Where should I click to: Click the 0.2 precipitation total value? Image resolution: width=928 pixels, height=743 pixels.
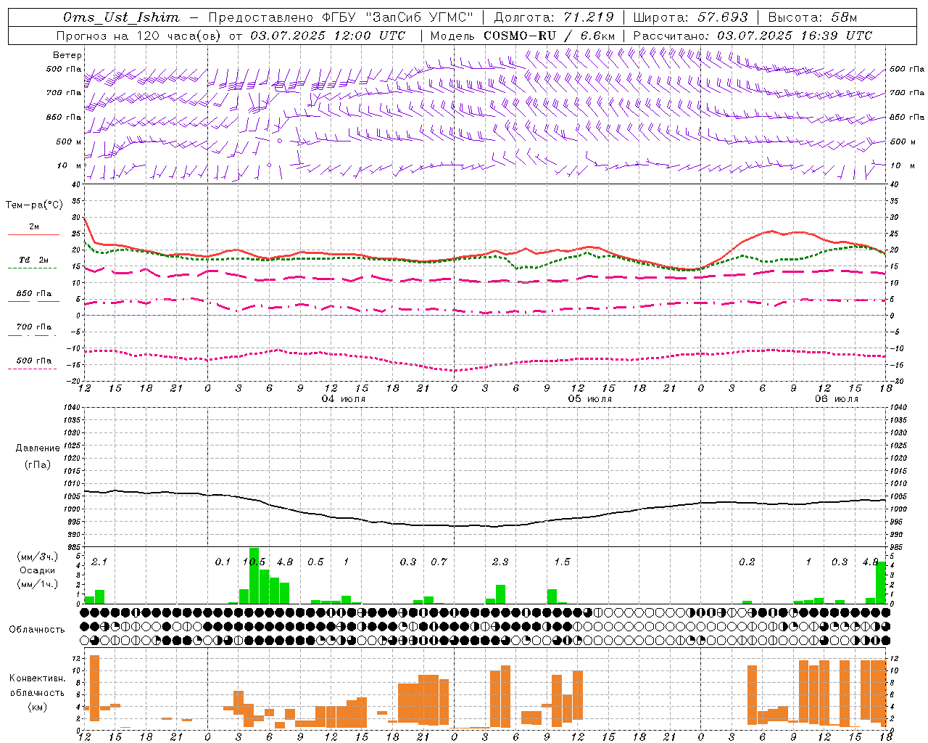pos(747,562)
